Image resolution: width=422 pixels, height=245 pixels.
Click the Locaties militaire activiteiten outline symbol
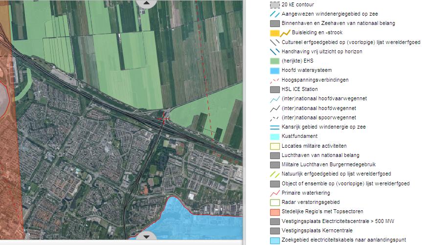[275, 146]
